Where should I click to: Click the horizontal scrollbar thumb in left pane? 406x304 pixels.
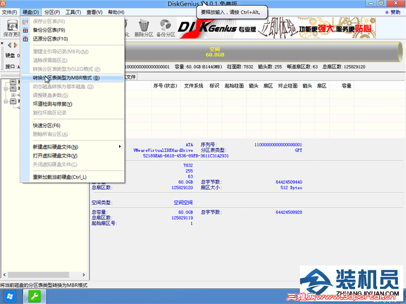(38, 275)
